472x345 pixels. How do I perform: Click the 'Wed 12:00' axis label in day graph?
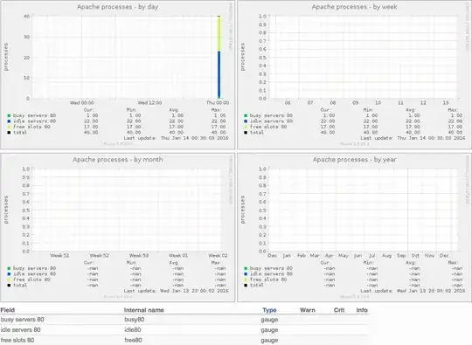(149, 103)
